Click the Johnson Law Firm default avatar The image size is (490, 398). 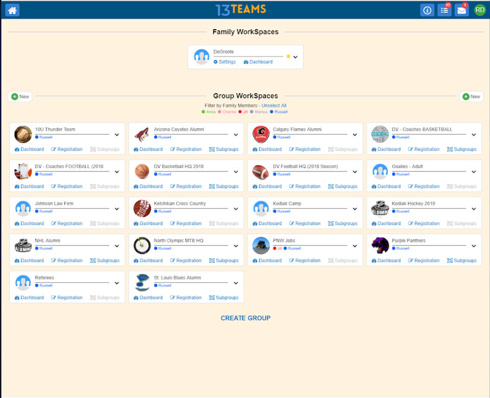(x=23, y=208)
